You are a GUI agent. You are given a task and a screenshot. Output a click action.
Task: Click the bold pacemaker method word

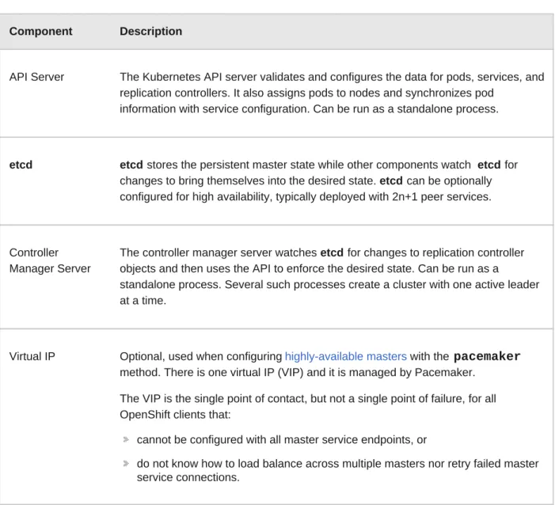(487, 356)
